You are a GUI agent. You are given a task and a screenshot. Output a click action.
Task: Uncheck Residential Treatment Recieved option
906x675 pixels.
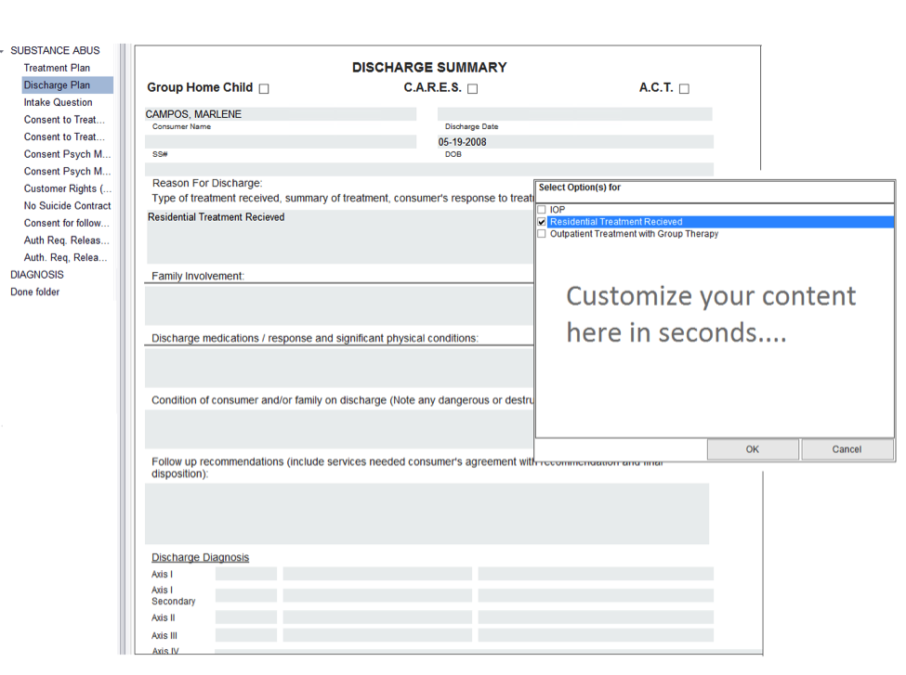(x=542, y=222)
